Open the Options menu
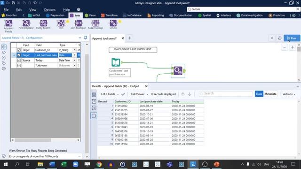The width and height of the screenshot is (301, 169). [49, 9]
